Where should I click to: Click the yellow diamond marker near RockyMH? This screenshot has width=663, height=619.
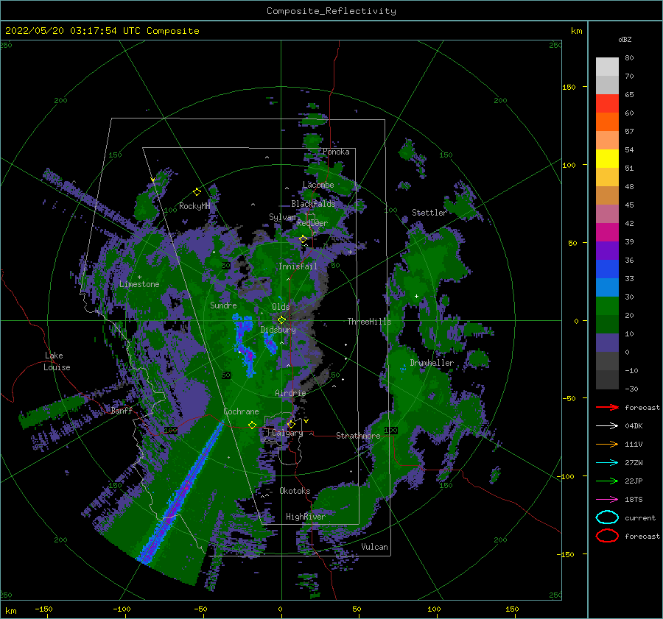[x=197, y=192]
